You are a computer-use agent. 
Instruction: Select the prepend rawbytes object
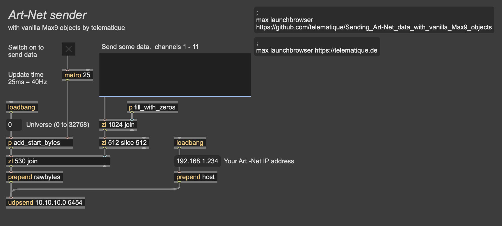(x=34, y=177)
